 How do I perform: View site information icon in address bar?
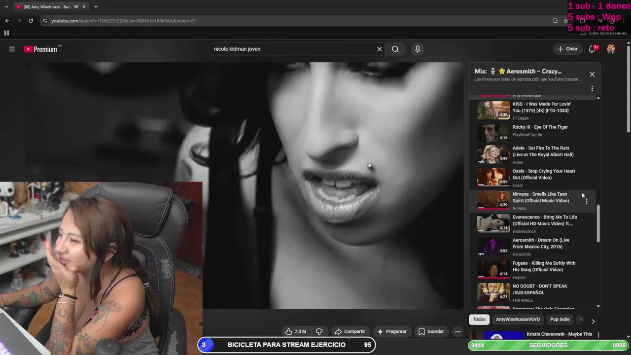(45, 21)
